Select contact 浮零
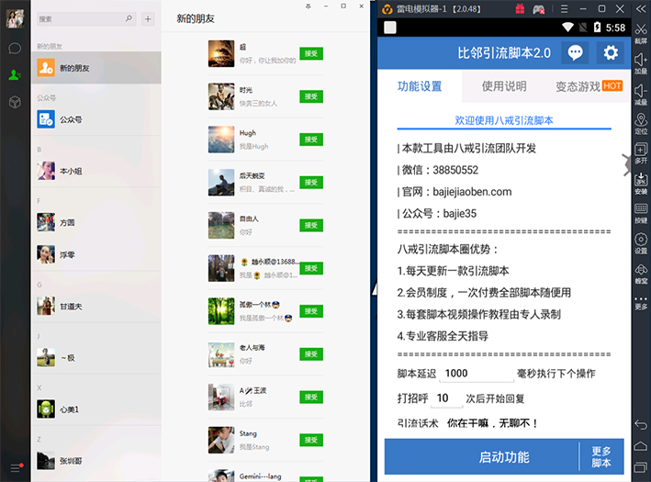The height and width of the screenshot is (482, 651). (x=96, y=254)
